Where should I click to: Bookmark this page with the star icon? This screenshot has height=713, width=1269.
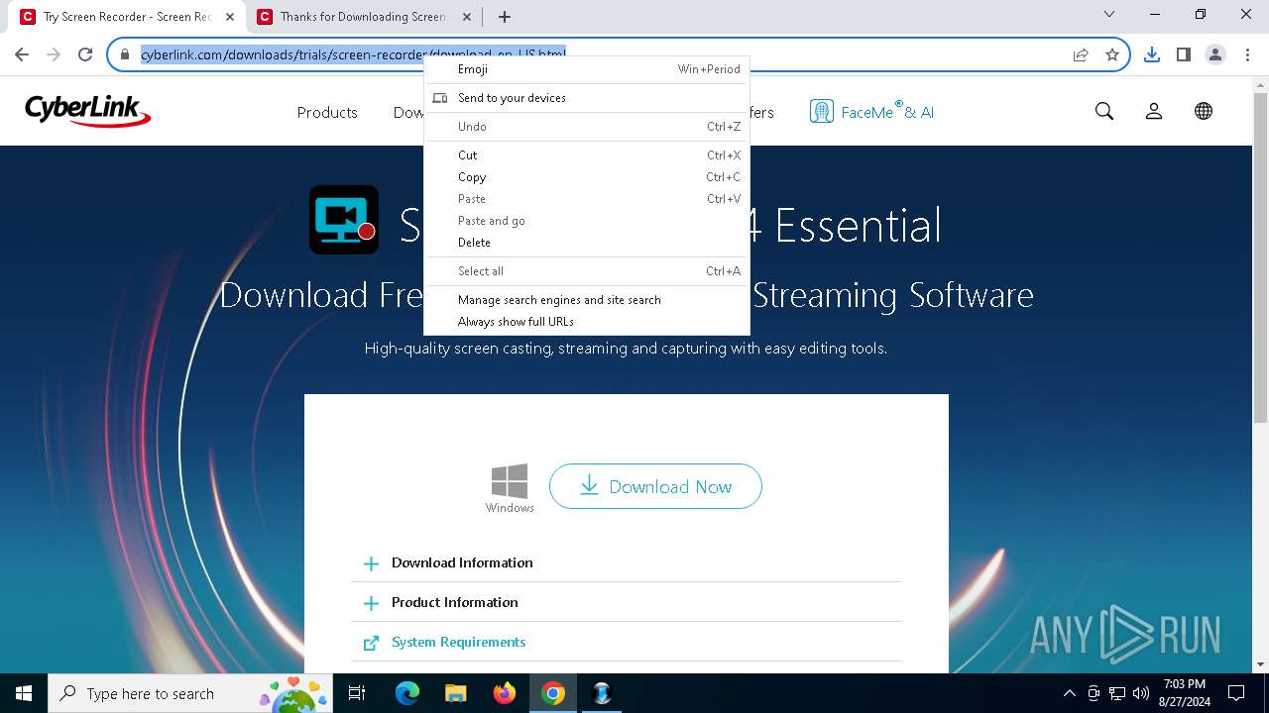(1112, 54)
